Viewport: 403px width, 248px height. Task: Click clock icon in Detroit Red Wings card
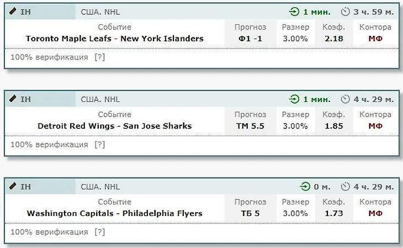tap(346, 99)
